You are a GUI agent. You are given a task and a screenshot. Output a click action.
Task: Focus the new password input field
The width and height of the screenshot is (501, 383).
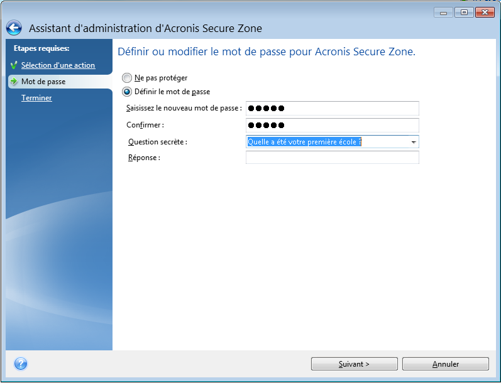click(x=332, y=109)
